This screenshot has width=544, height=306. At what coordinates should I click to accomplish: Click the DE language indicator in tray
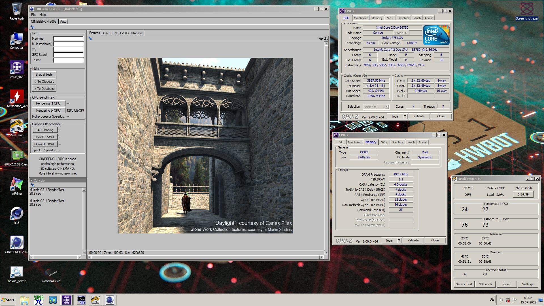coord(492,299)
